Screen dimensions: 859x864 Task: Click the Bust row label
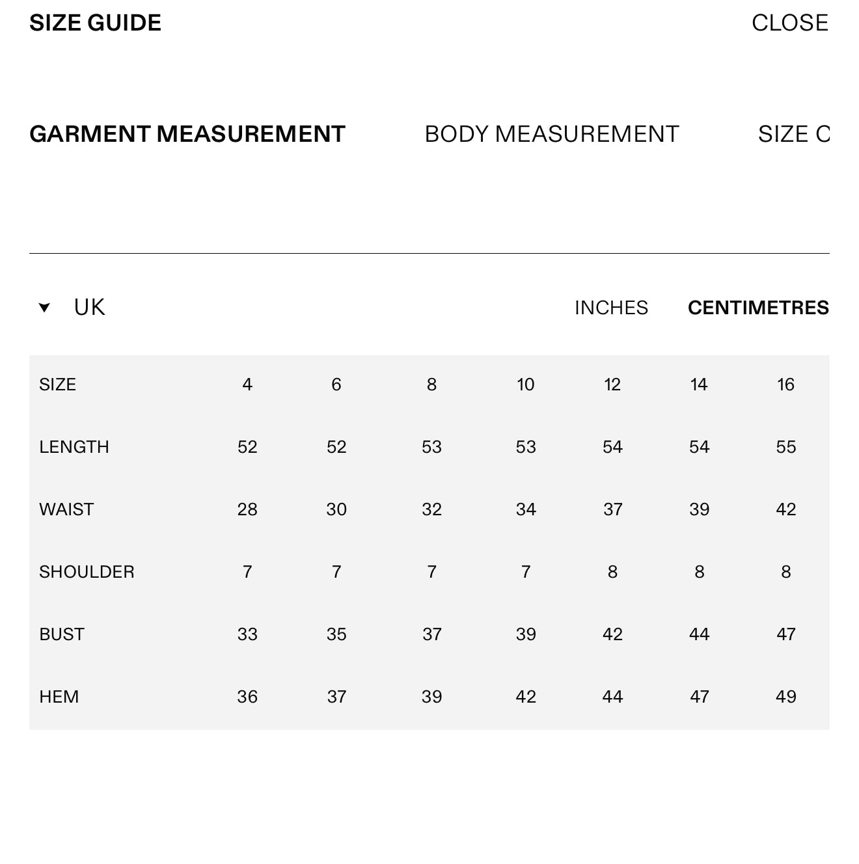coord(62,634)
